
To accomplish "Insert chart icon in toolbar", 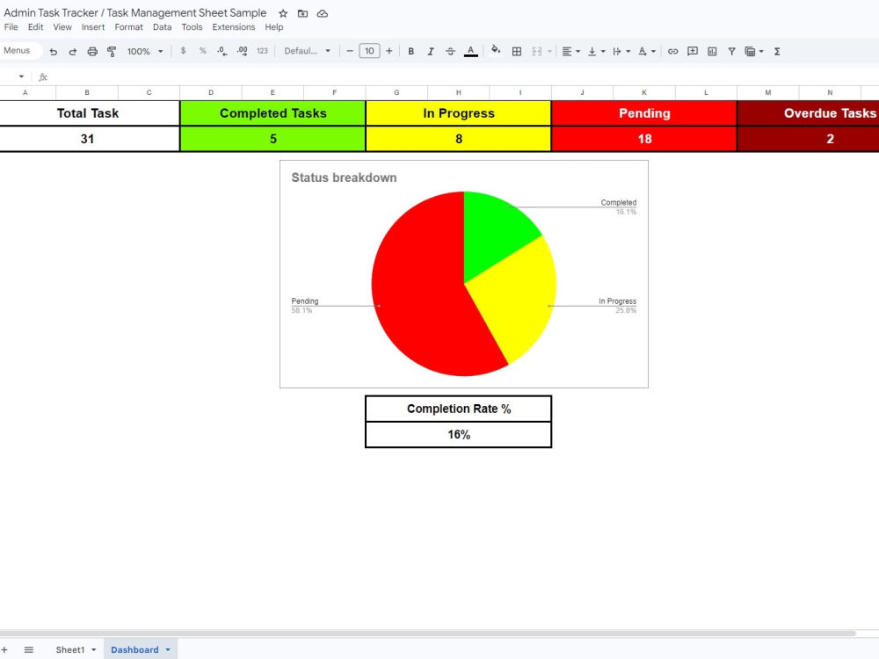I will coord(712,52).
